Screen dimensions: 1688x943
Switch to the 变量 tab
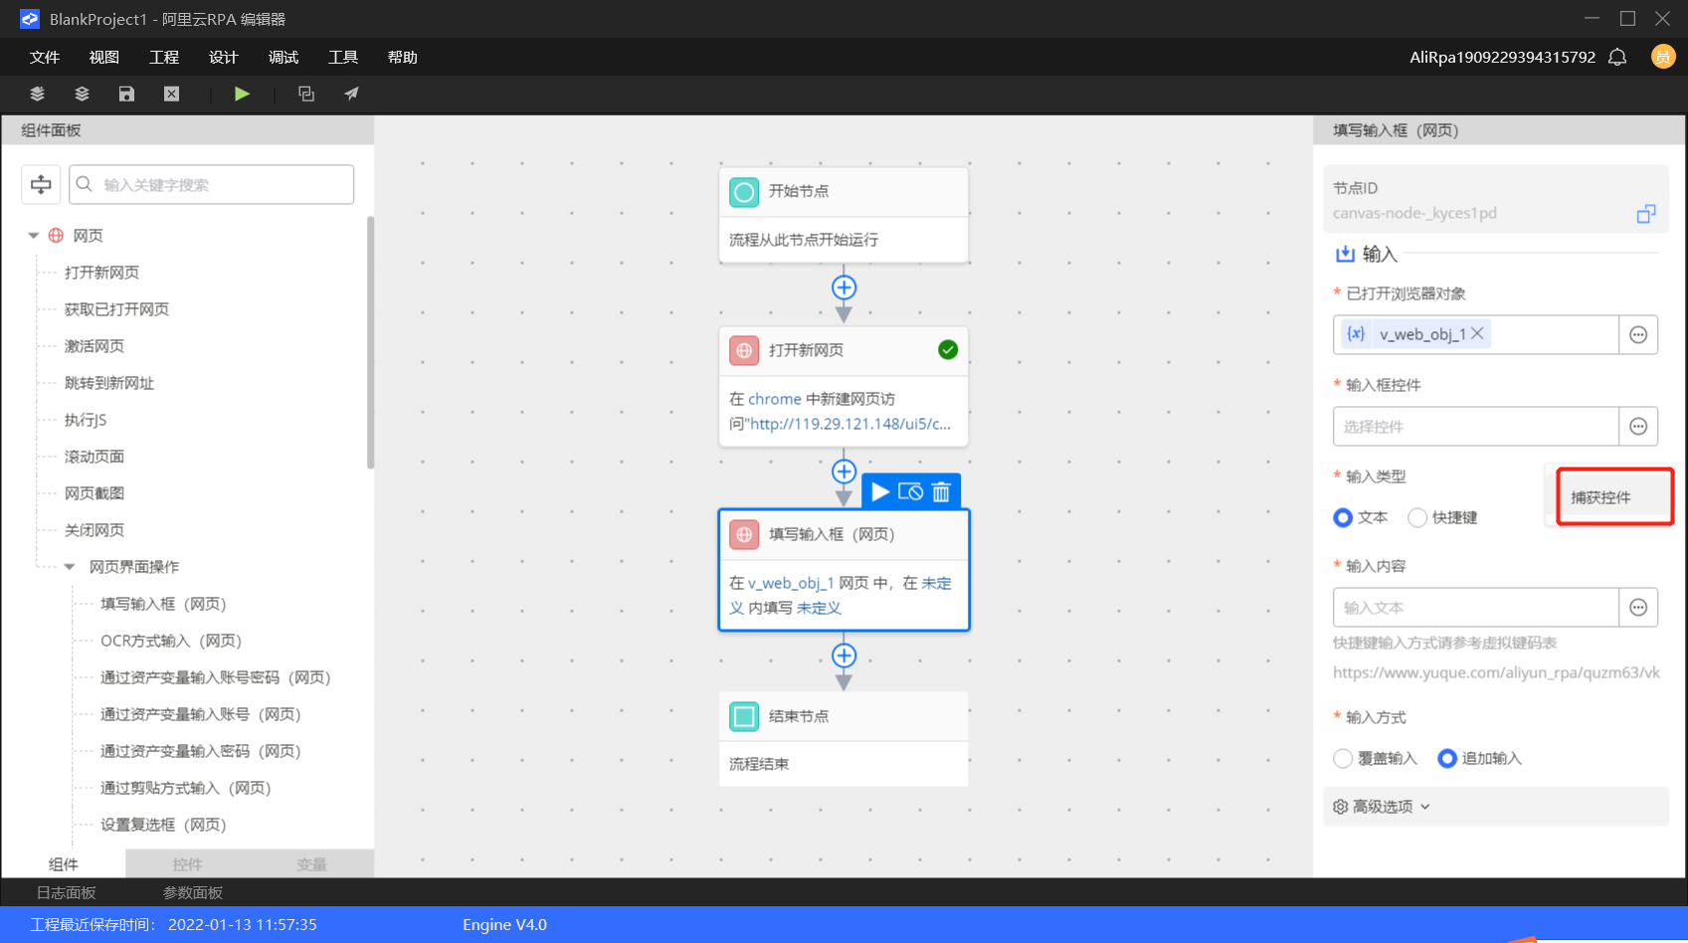click(x=311, y=864)
